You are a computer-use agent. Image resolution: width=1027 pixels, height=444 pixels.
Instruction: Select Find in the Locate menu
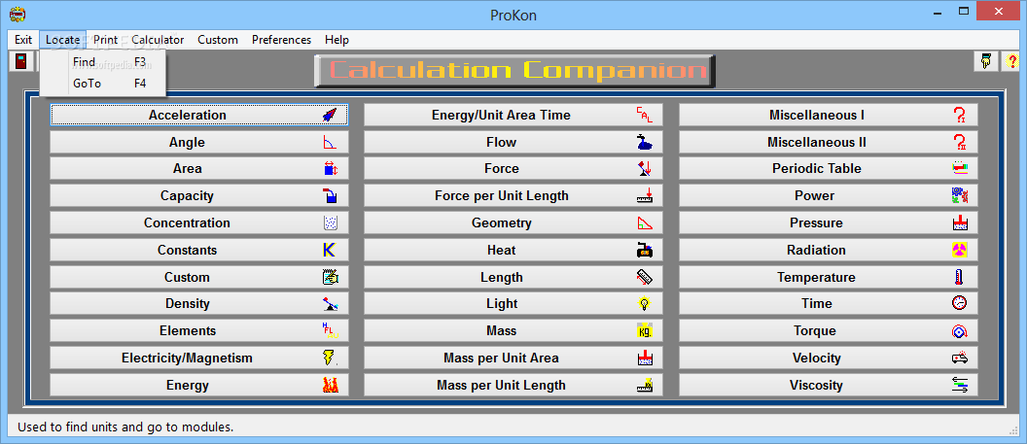click(103, 62)
